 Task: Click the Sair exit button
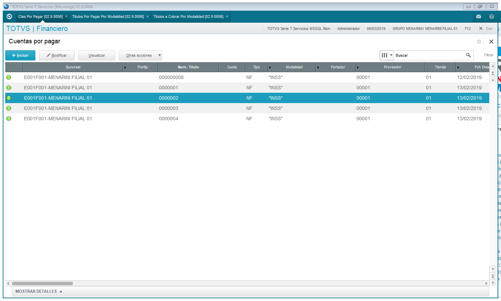point(486,29)
